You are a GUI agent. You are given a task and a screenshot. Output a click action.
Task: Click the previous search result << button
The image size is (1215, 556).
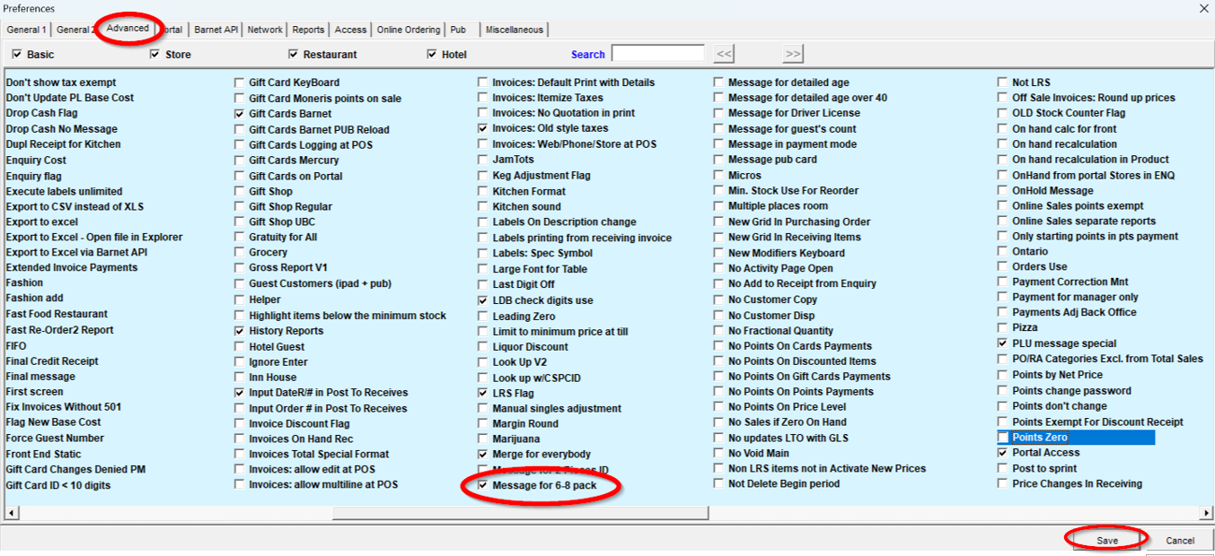tap(724, 54)
